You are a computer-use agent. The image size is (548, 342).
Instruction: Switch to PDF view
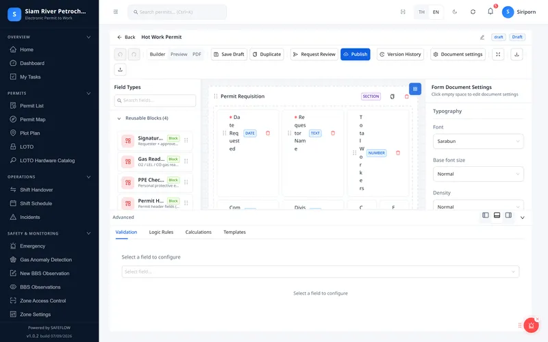197,55
